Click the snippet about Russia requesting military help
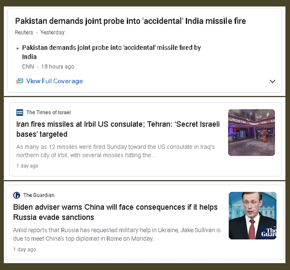Image resolution: width=290 pixels, height=270 pixels. [x=117, y=235]
